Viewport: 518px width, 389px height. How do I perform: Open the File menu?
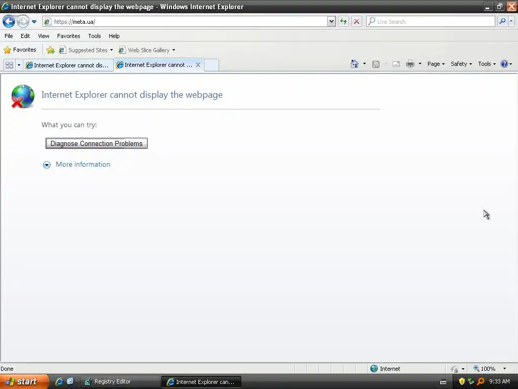click(x=9, y=36)
